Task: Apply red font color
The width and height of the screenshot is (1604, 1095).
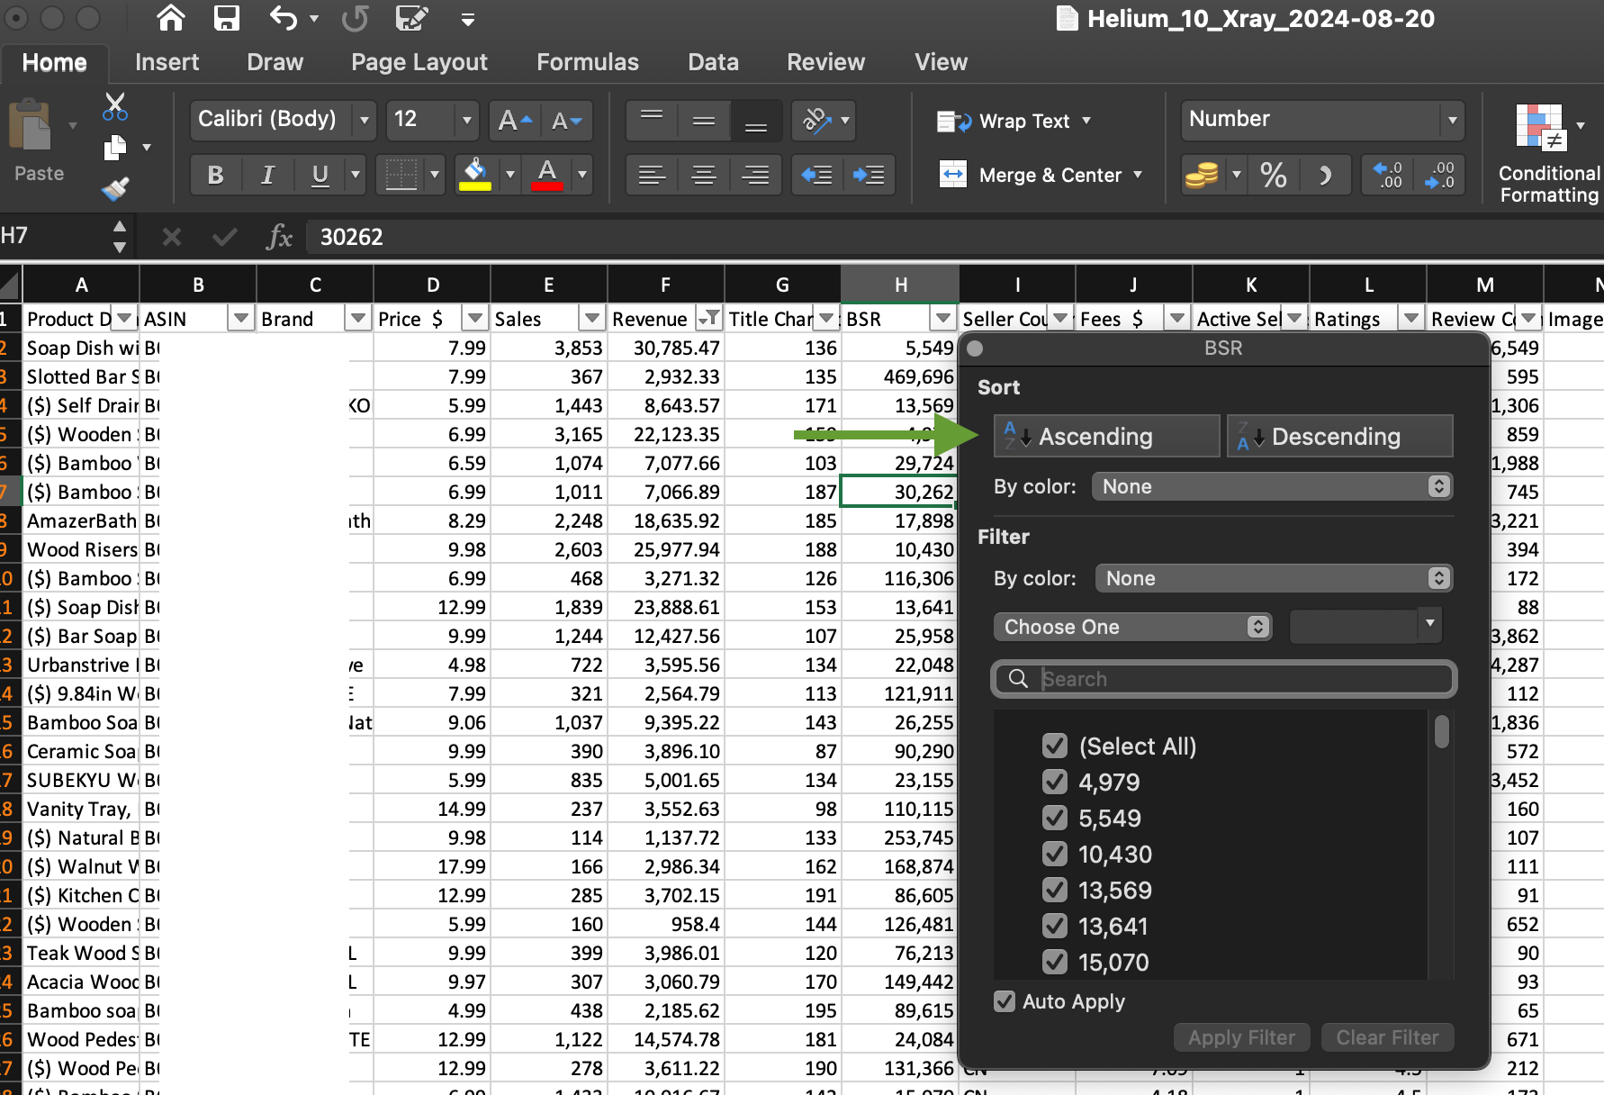Action: pyautogui.click(x=547, y=175)
